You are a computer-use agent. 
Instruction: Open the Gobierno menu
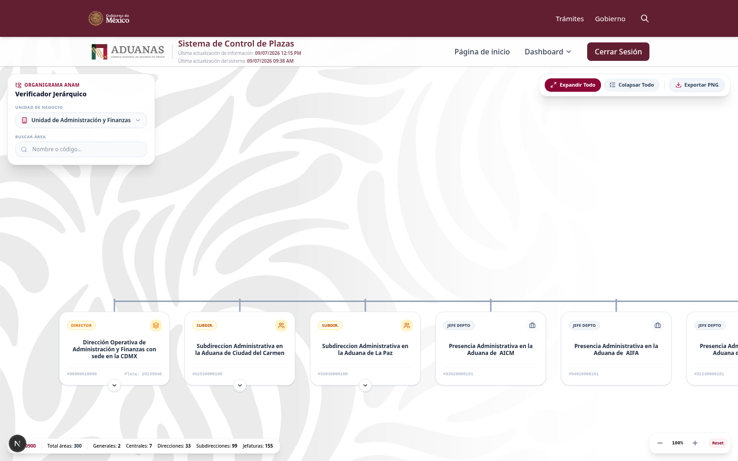[x=610, y=19]
